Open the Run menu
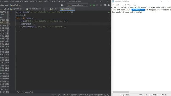 (x=40, y=1)
